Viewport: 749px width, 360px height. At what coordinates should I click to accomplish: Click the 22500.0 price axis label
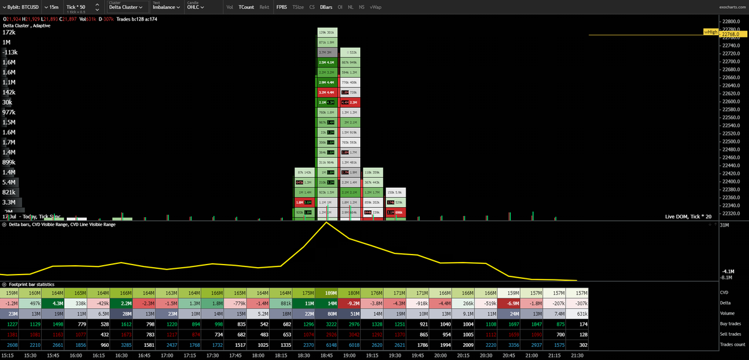(x=731, y=141)
